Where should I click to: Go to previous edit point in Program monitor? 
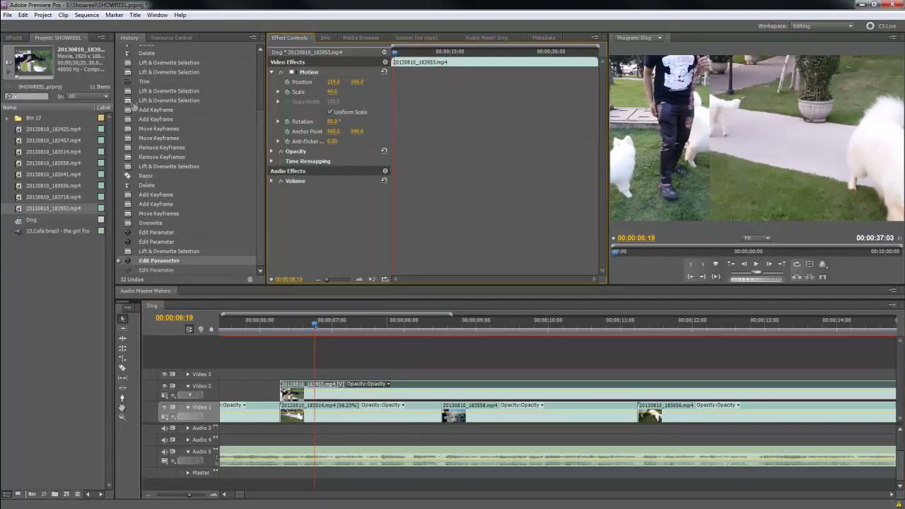point(731,264)
